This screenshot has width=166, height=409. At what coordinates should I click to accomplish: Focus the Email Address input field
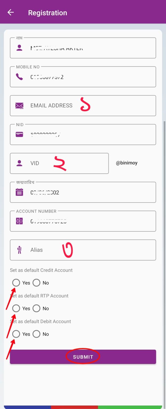tap(83, 106)
